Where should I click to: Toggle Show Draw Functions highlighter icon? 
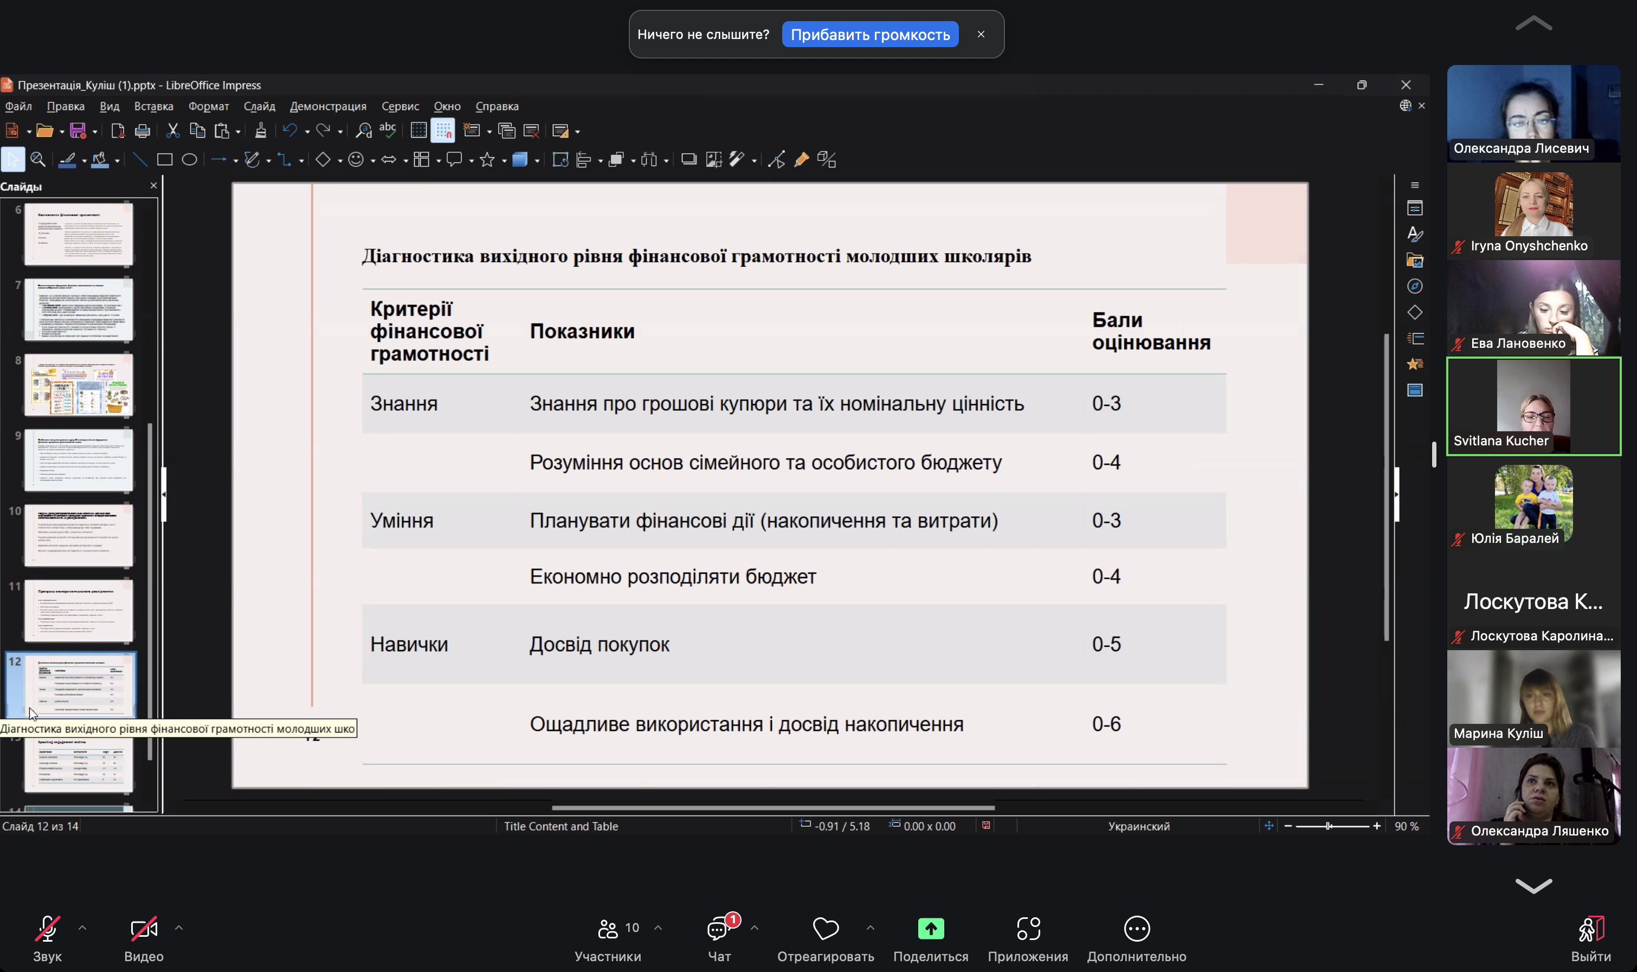(801, 159)
